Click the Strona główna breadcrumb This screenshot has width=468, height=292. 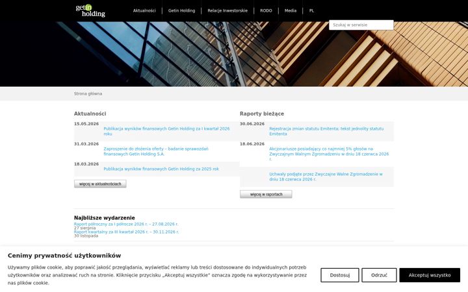click(88, 93)
